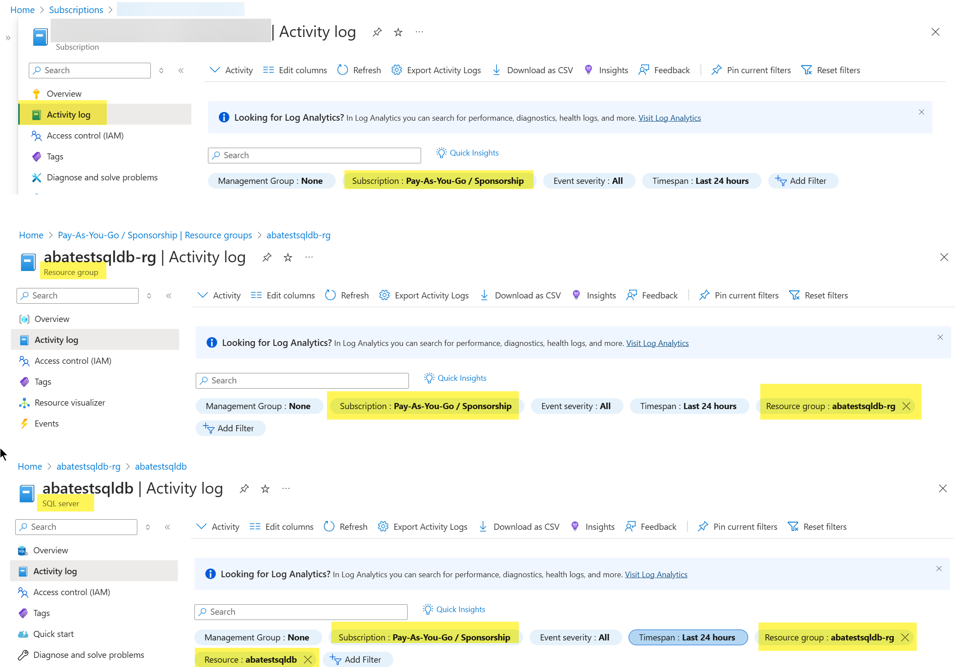
Task: Dismiss the Log Analytics banner in subscription pane
Action: pyautogui.click(x=921, y=112)
